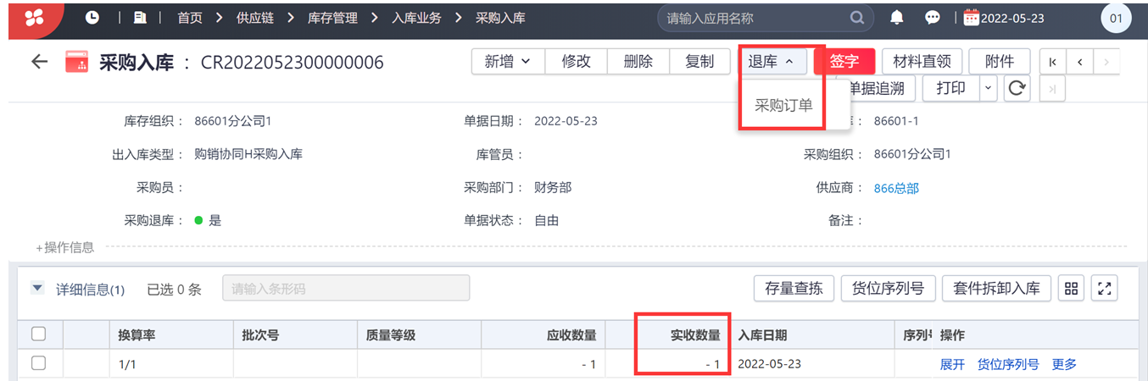1148x381 pixels.
Task: Open the arrow next to 打印
Action: [x=989, y=88]
